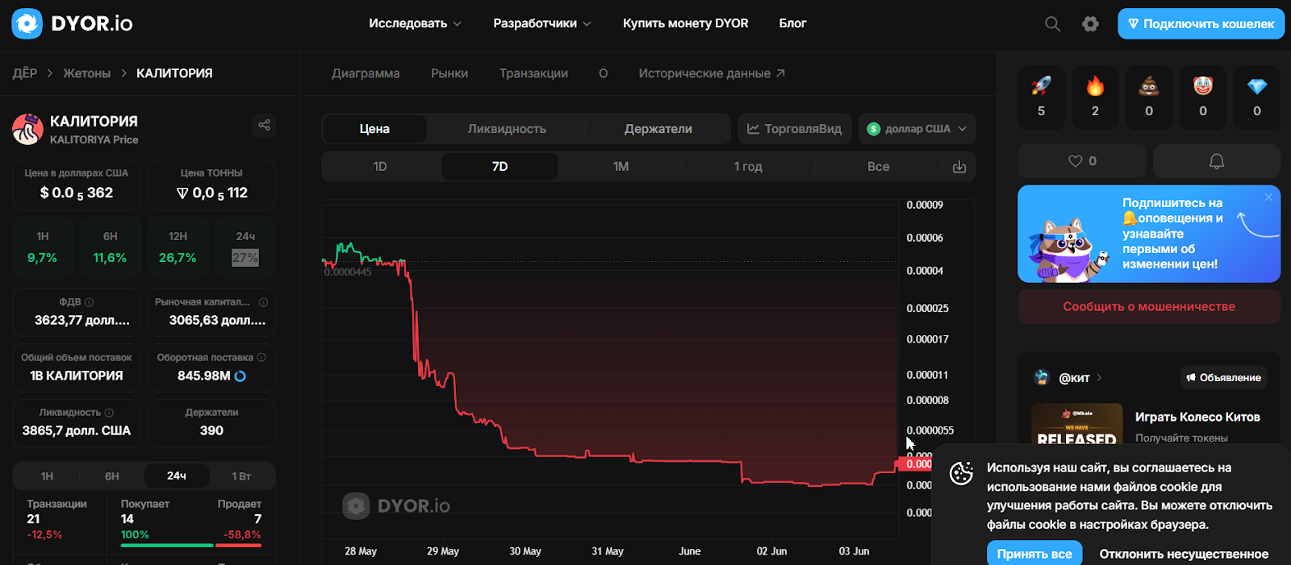The height and width of the screenshot is (565, 1291).
Task: Click the diamond emoji reaction
Action: [x=1257, y=98]
